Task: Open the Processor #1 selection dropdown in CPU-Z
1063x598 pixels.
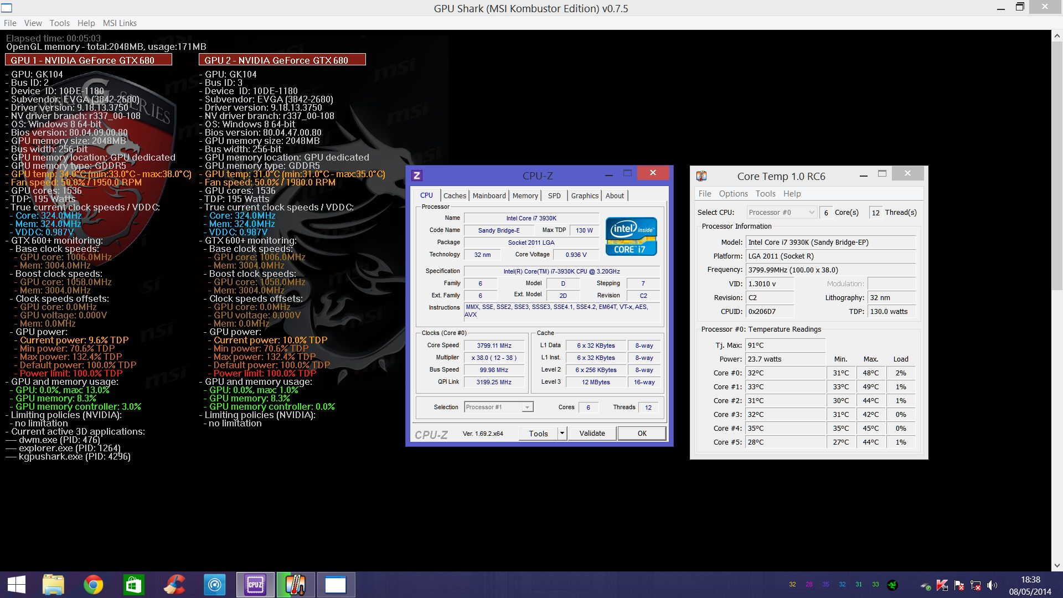Action: pyautogui.click(x=498, y=407)
